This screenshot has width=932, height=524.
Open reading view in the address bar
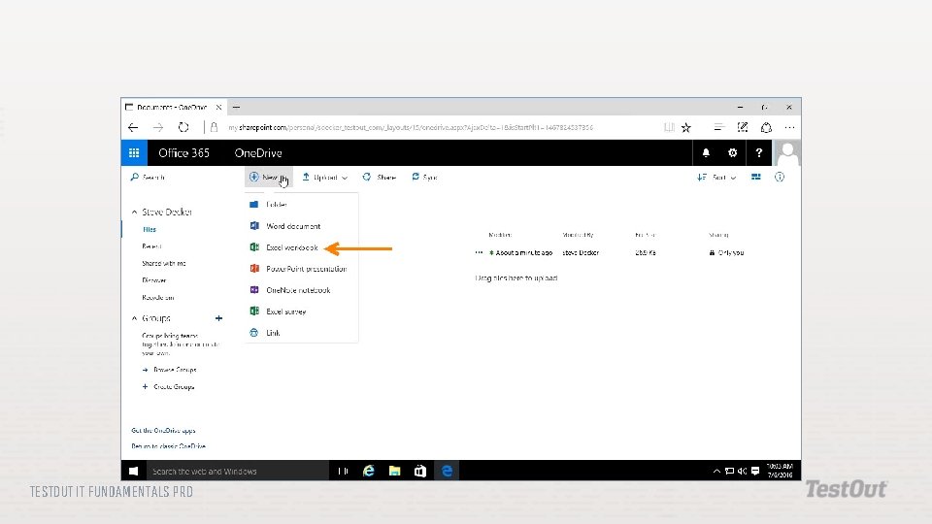coord(669,127)
